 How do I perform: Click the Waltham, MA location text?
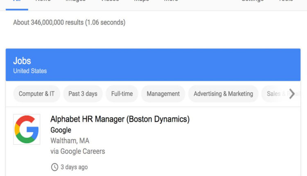tap(70, 141)
